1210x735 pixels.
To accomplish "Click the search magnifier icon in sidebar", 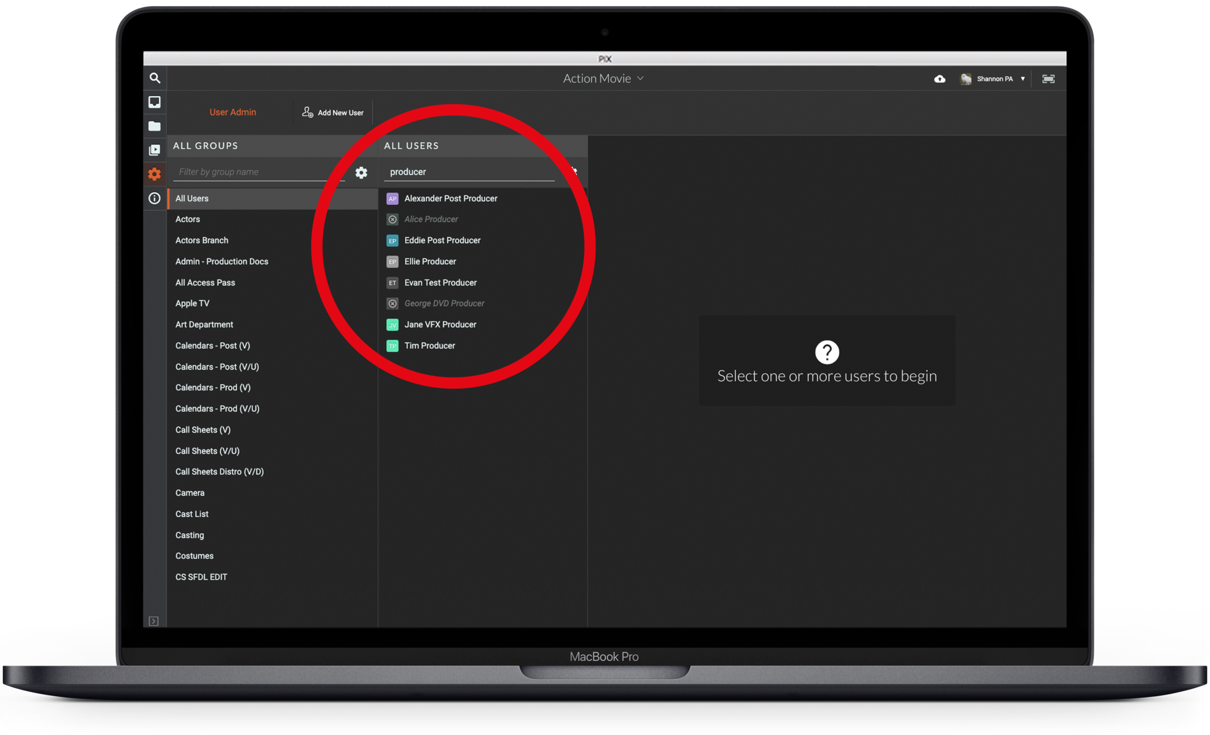I will (x=155, y=78).
